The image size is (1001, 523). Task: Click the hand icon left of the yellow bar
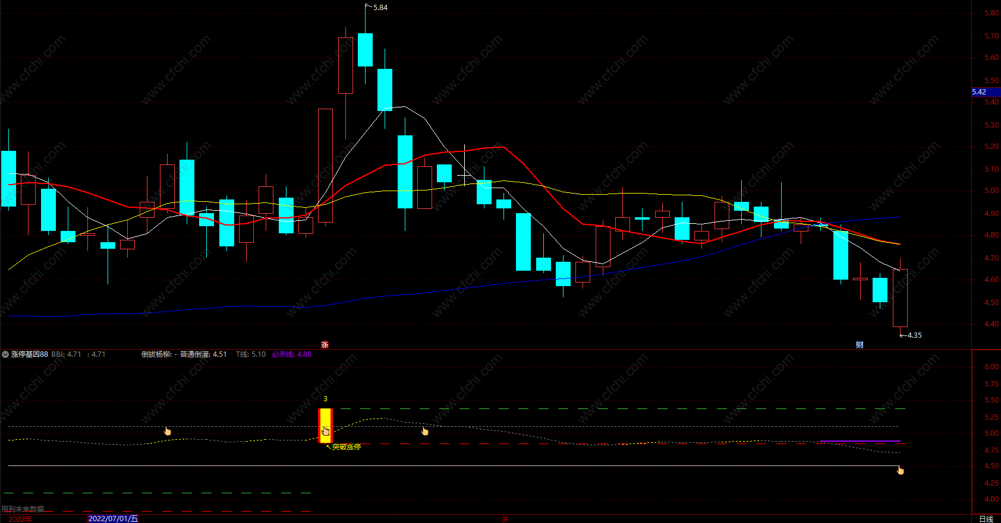[x=168, y=431]
